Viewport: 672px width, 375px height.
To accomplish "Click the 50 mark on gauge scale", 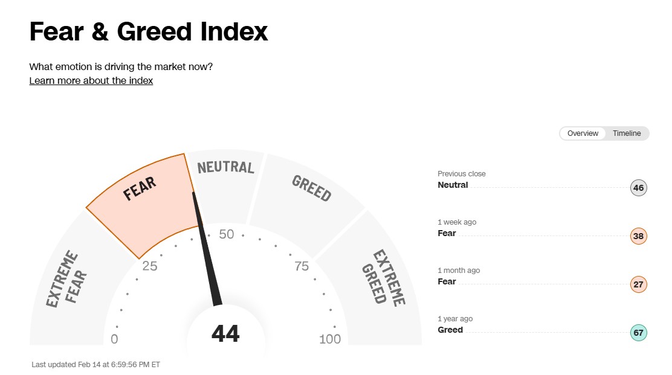I will pyautogui.click(x=226, y=234).
